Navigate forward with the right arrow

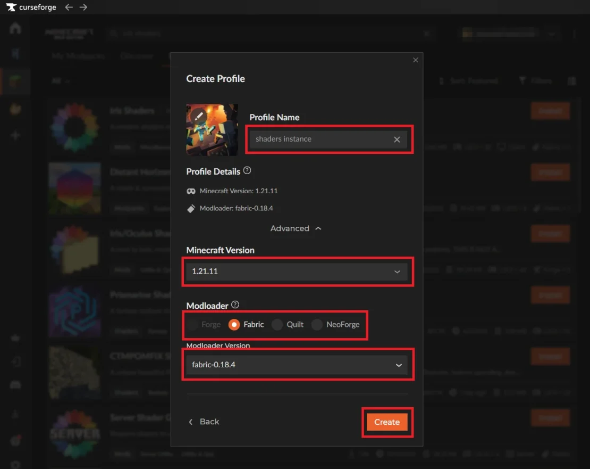[83, 7]
